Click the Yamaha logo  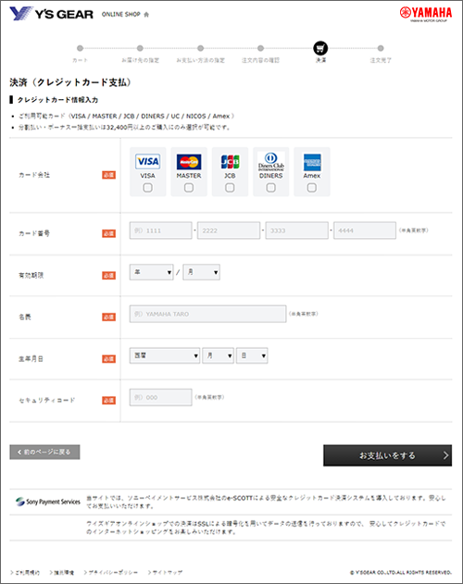[x=426, y=14]
